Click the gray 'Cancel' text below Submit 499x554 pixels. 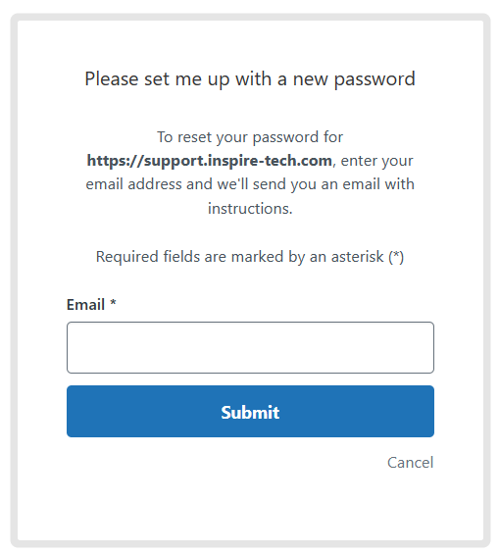tap(410, 462)
